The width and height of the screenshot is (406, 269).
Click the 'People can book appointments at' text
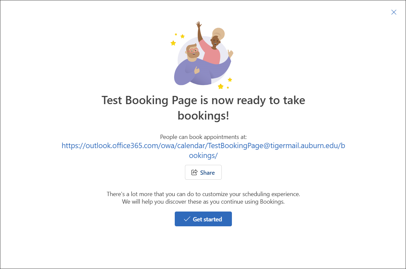203,137
